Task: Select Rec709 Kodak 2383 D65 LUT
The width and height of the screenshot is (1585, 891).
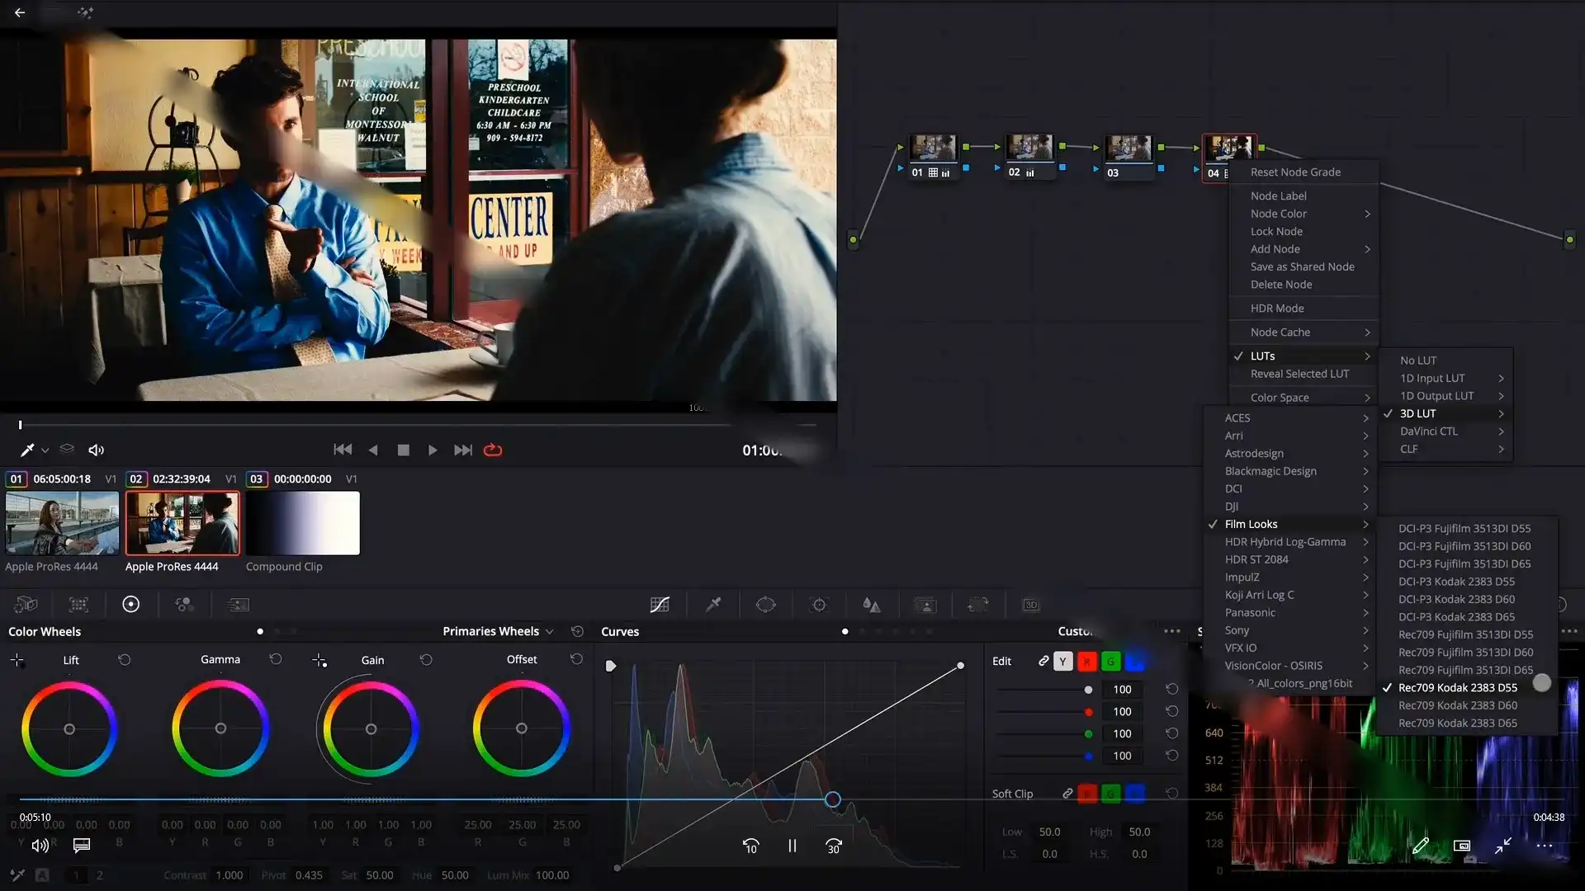Action: pyautogui.click(x=1457, y=723)
